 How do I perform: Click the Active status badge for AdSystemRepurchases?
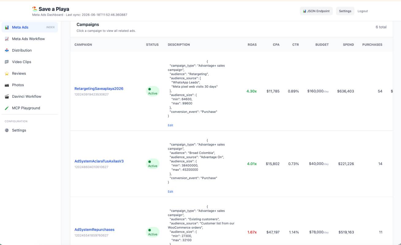[153, 232]
